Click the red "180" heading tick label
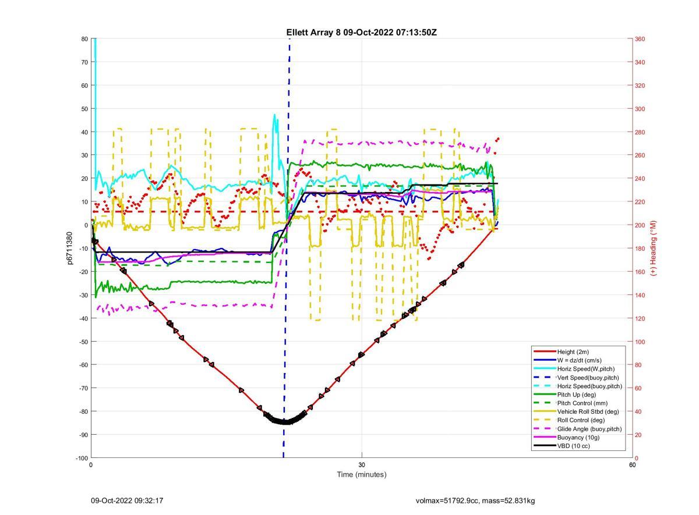The width and height of the screenshot is (699, 515). click(640, 248)
